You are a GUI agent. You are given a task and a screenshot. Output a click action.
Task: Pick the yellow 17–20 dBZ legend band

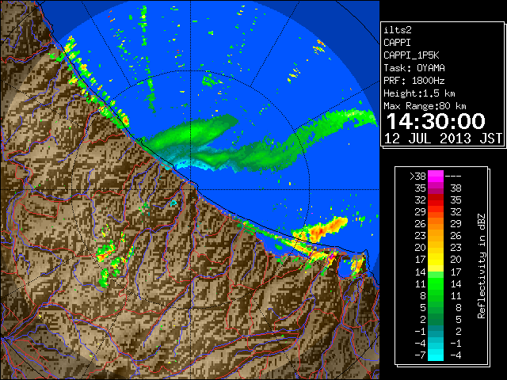[x=436, y=260]
